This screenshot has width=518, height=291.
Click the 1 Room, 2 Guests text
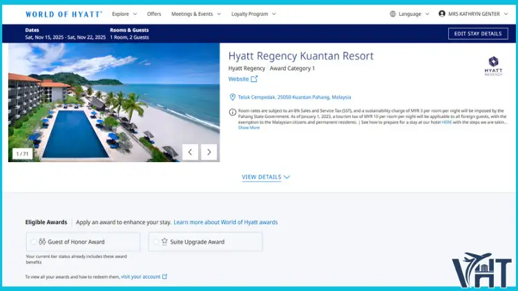tap(130, 37)
